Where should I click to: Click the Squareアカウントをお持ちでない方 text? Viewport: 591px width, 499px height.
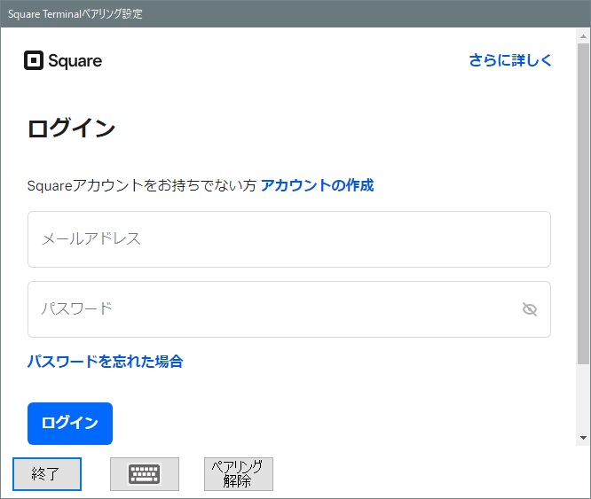tap(142, 185)
